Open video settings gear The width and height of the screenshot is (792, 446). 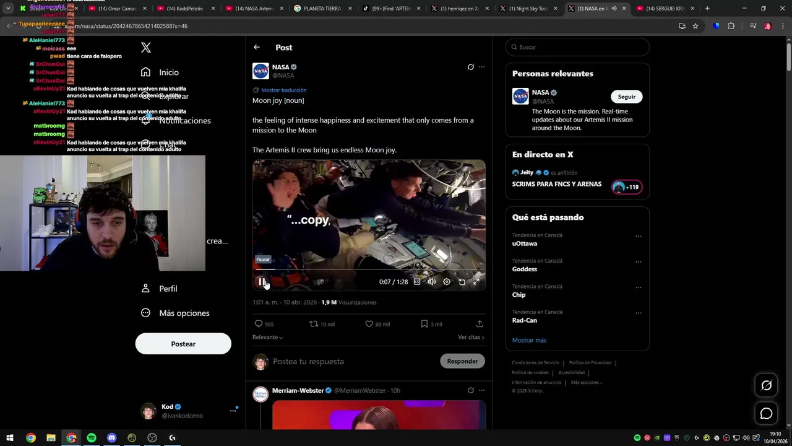[x=447, y=282]
